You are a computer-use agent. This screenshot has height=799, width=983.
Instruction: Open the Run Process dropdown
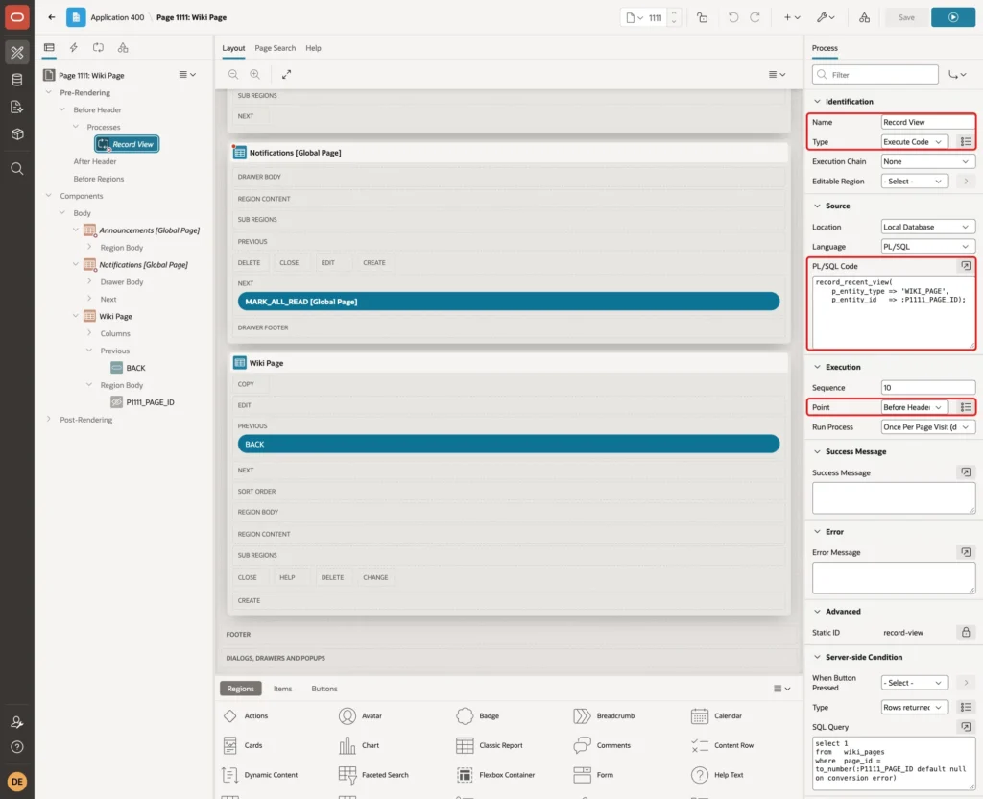(x=928, y=427)
